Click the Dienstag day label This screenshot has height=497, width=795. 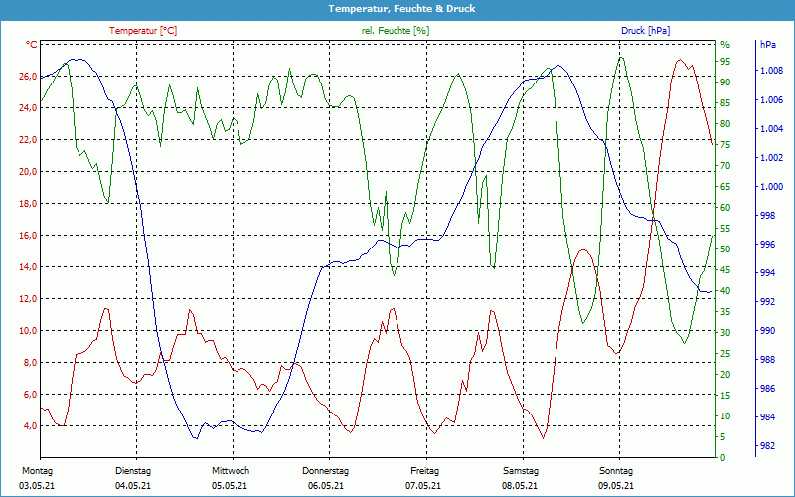click(x=133, y=471)
